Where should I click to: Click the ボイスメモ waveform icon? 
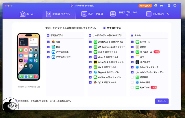point(137,62)
